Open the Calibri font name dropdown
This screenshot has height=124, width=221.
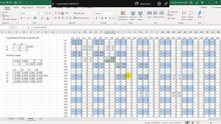(36, 13)
